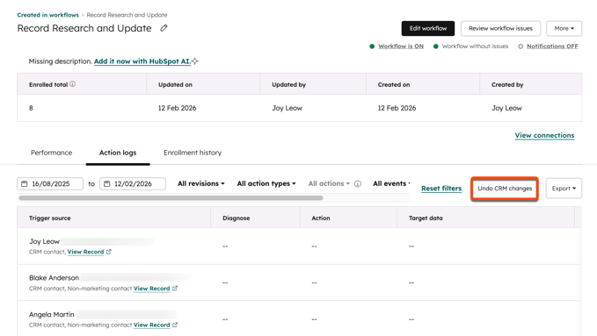Open calendar icon in start date field
597x336 pixels.
[25, 184]
